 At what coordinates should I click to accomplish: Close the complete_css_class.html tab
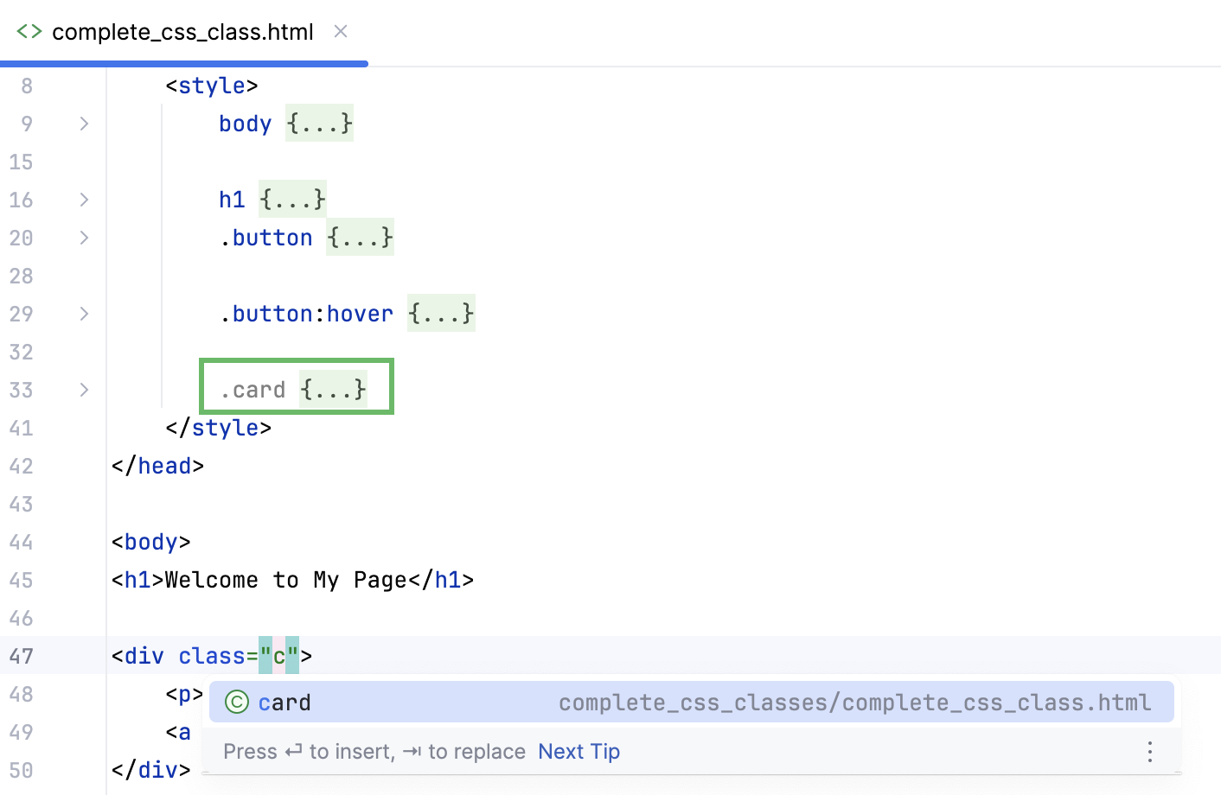point(340,31)
